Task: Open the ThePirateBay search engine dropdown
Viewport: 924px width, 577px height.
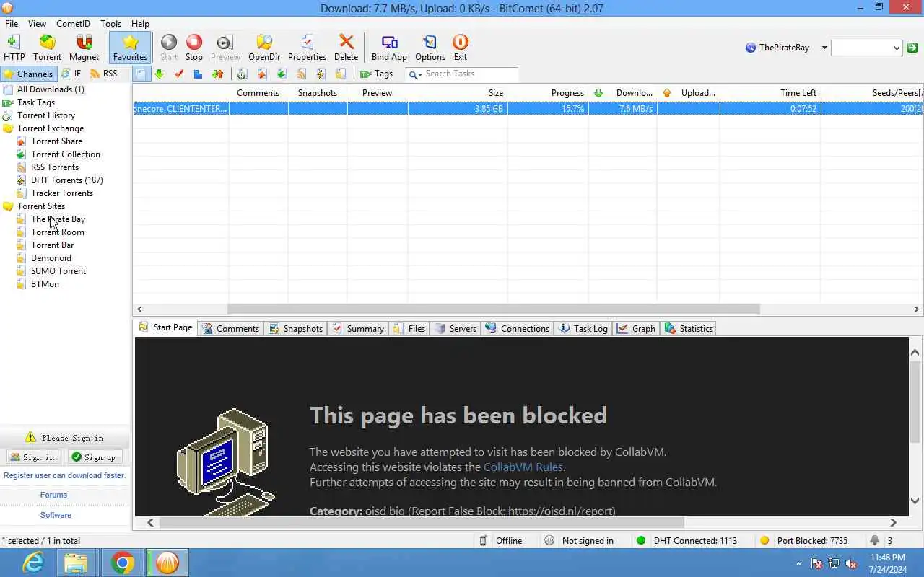Action: point(824,48)
